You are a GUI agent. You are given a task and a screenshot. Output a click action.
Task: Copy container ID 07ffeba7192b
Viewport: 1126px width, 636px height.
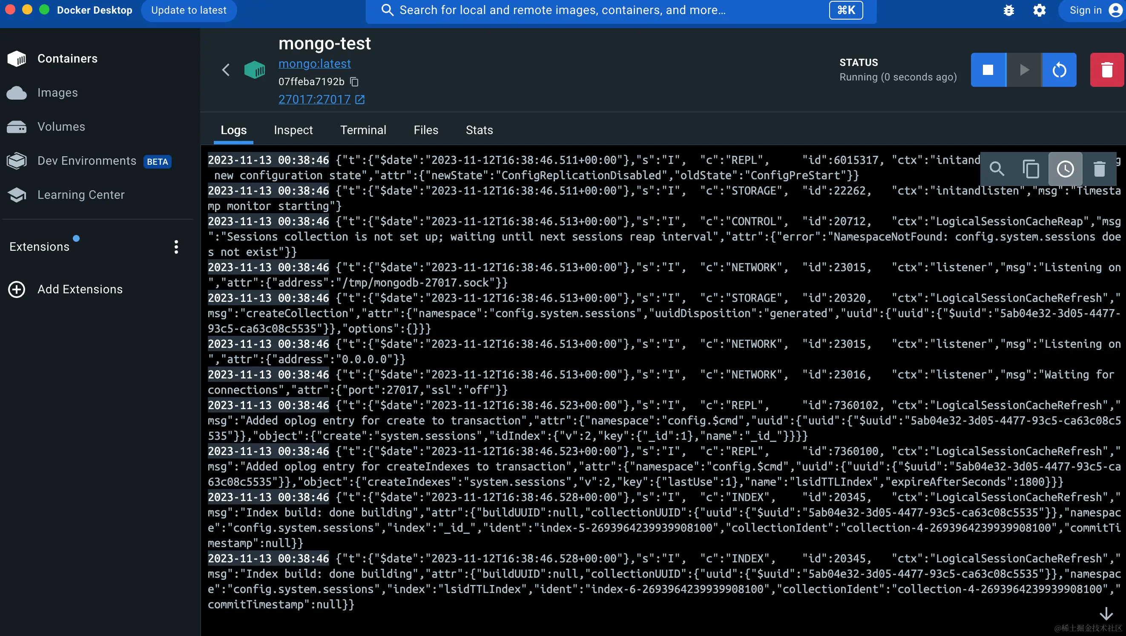354,82
